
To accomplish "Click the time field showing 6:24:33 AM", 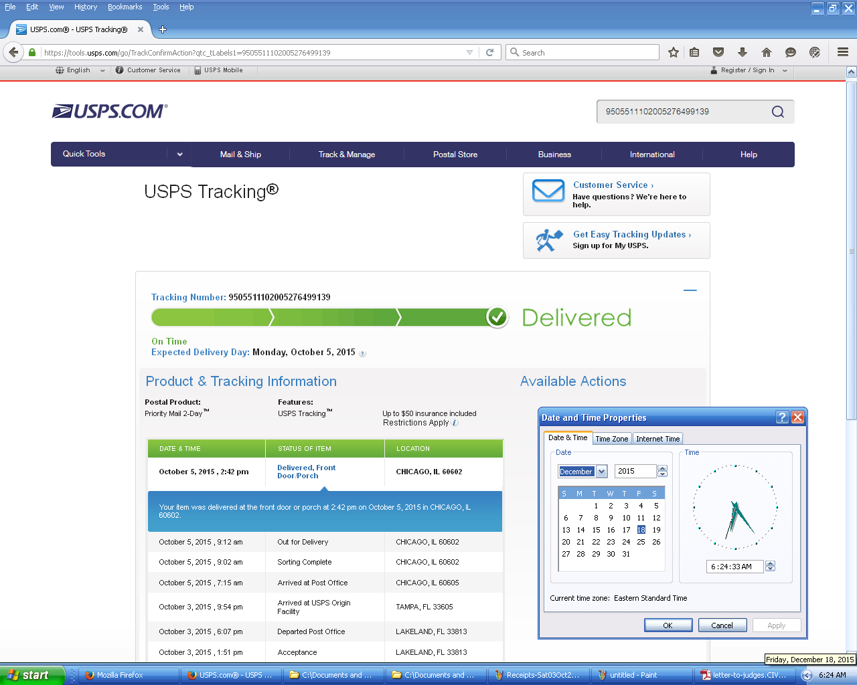I will pos(734,567).
